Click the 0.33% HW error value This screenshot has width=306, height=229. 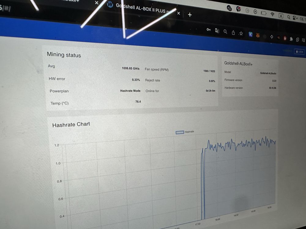point(136,80)
